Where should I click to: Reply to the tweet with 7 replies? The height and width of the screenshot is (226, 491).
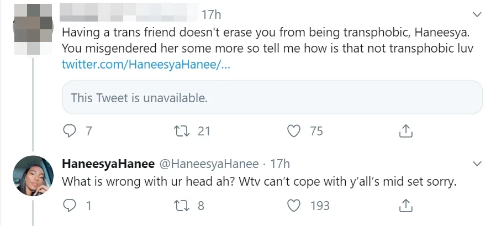[69, 131]
